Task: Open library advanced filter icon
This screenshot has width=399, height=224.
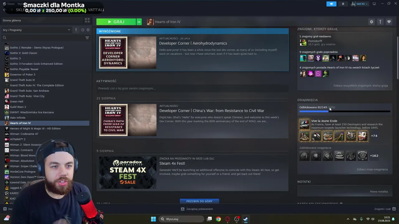Action: [87, 38]
